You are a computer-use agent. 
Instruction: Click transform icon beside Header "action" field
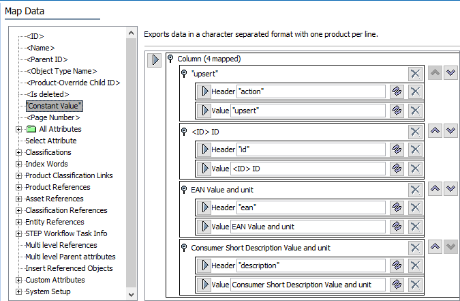(397, 91)
